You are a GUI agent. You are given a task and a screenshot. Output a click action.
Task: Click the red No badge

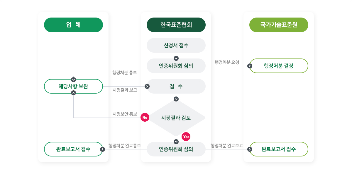[x=145, y=117]
